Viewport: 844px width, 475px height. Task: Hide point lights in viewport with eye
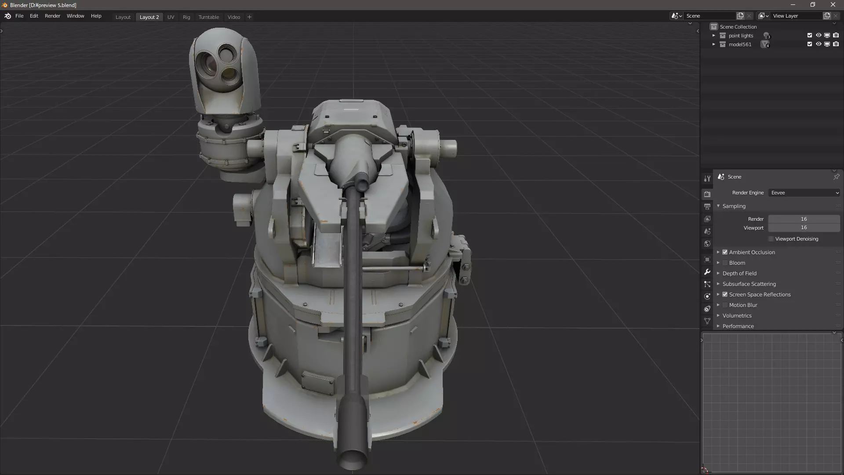coord(819,36)
